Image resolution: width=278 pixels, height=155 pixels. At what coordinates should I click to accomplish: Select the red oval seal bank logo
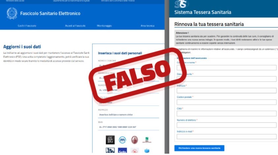[x=135, y=140]
